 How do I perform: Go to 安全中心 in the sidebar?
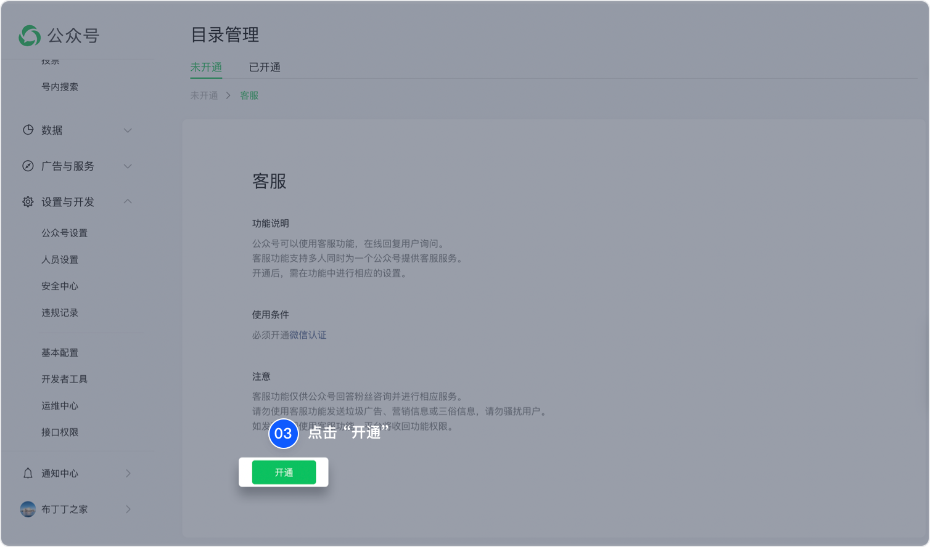[60, 286]
